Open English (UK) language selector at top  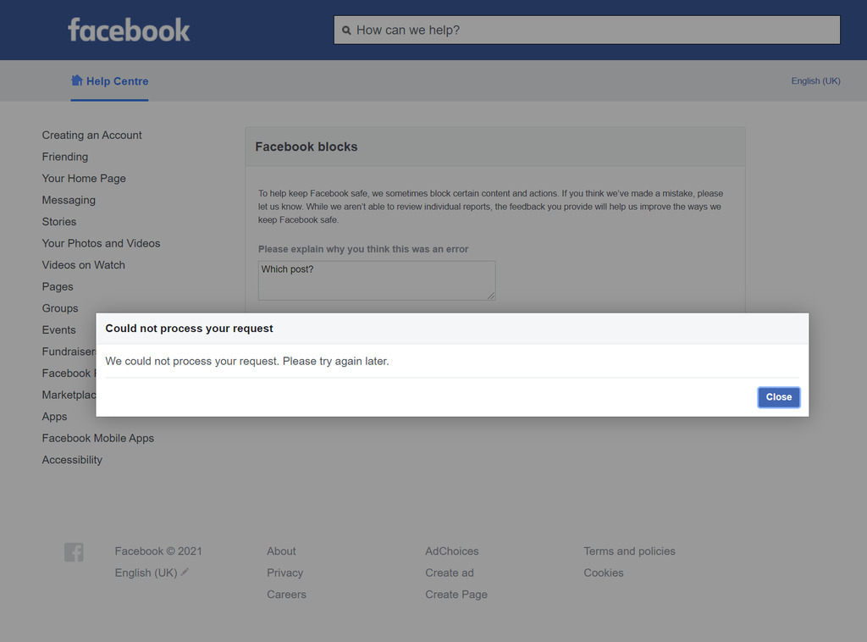point(815,81)
